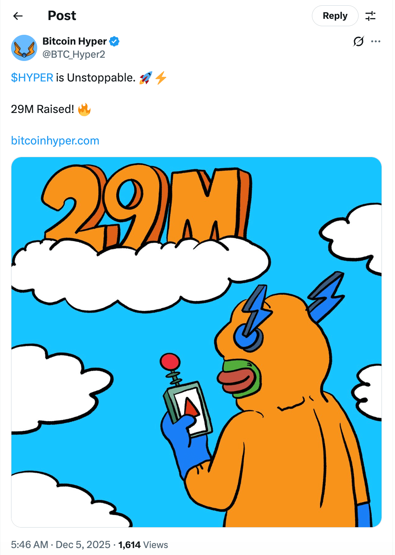Viewport: 395px width, 555px height.
Task: Click the @BTC_Hyper2 handle
Action: (73, 54)
